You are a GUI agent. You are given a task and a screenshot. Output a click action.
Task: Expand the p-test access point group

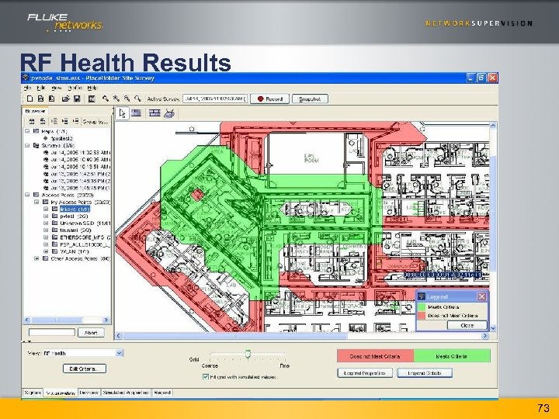(x=46, y=216)
